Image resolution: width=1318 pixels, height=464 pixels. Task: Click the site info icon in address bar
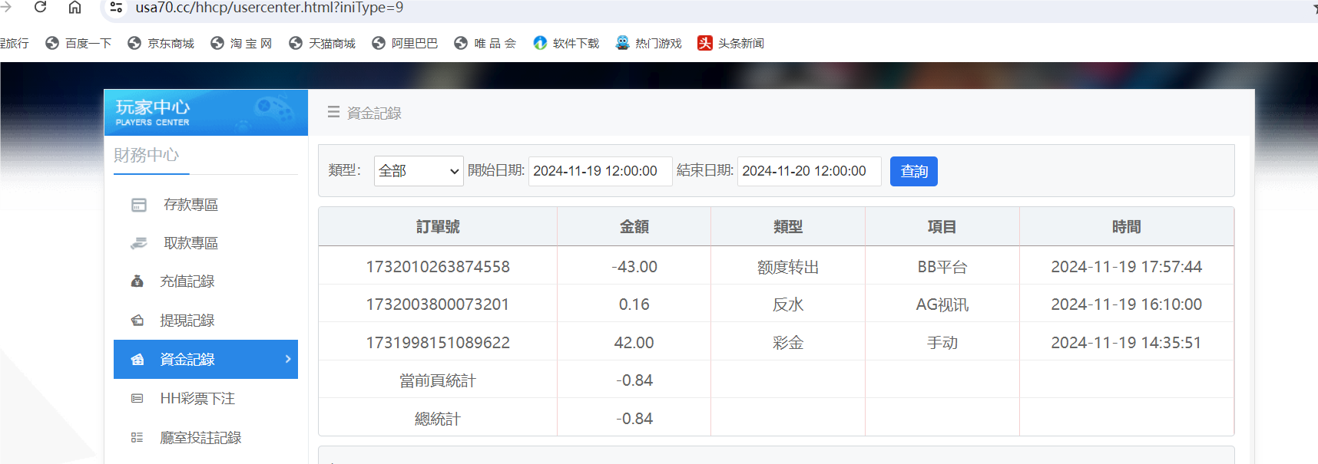[116, 8]
